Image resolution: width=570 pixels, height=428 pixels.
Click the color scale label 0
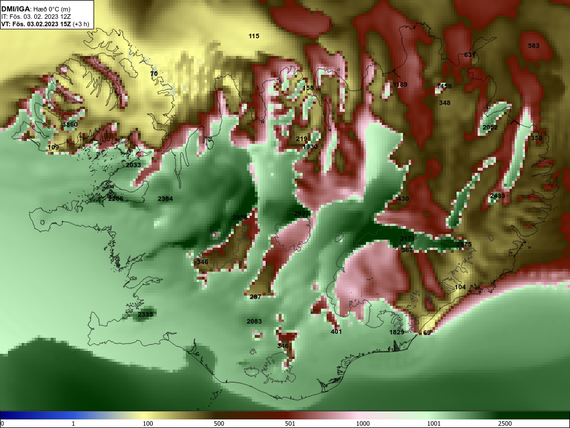2,423
